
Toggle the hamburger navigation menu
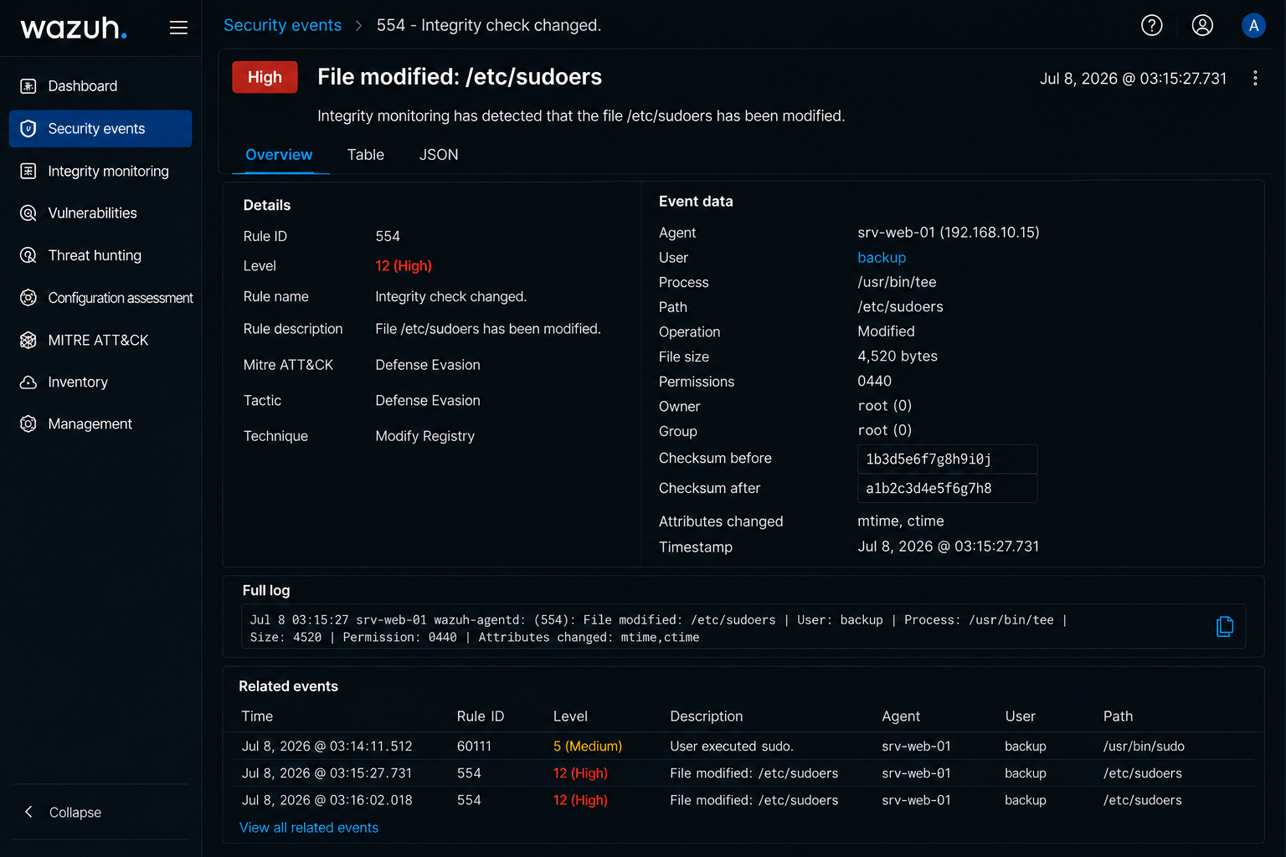tap(178, 28)
